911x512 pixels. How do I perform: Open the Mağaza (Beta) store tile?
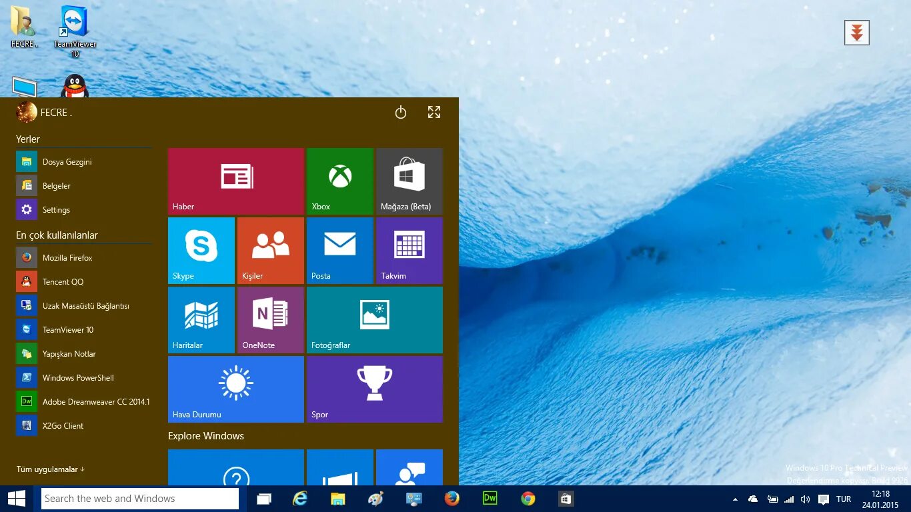[x=409, y=181]
